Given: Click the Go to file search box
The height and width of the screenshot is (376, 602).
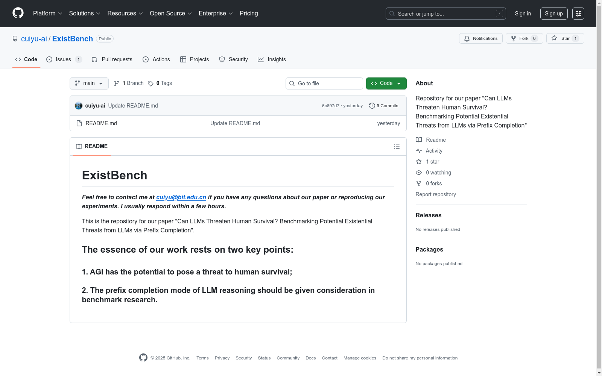Looking at the screenshot, I should point(324,83).
